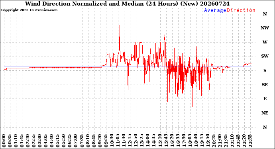Image resolution: width=275 pixels, height=149 pixels.
Task: Click the 07:35 time axis label
Action: [82, 141]
